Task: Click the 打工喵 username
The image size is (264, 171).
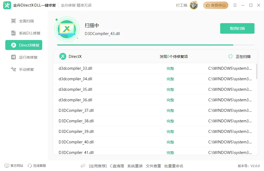Action: (182, 5)
